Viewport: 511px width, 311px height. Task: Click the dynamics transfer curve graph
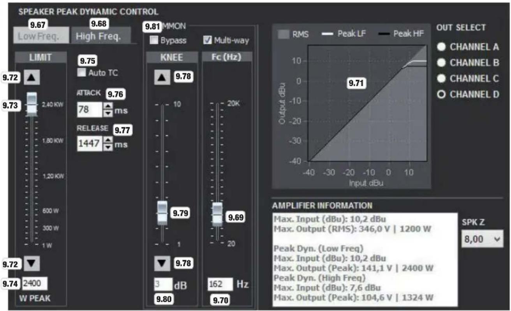pos(367,102)
